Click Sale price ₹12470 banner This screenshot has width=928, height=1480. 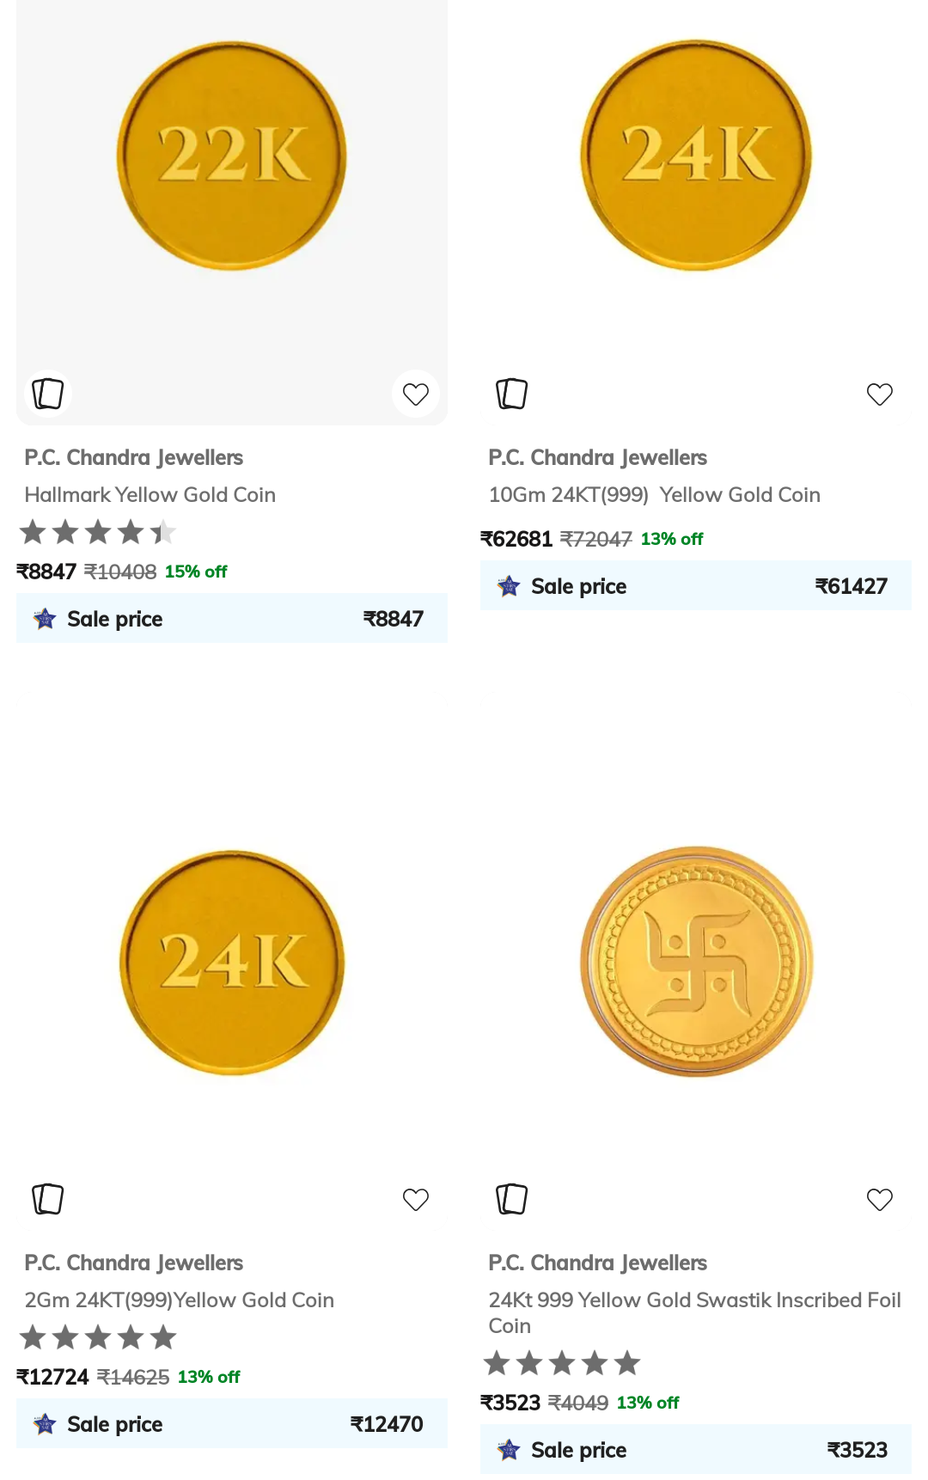coord(232,1423)
